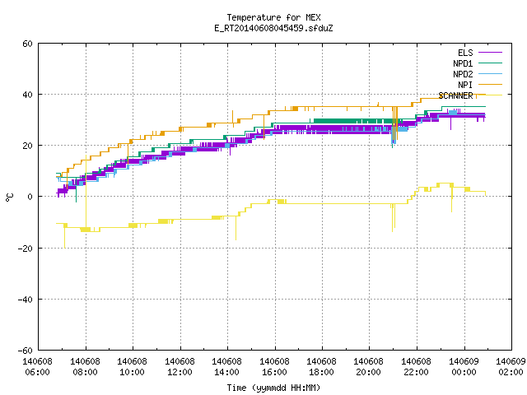Click the y-axis tick label -60
This screenshot has height=395, width=527.
[26, 351]
